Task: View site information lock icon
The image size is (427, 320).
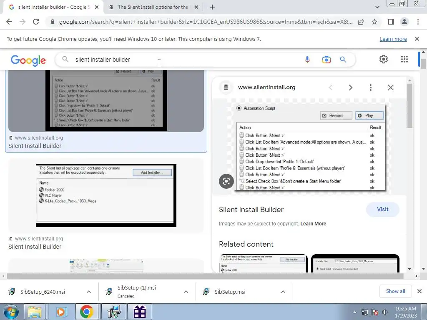Action: [53, 22]
